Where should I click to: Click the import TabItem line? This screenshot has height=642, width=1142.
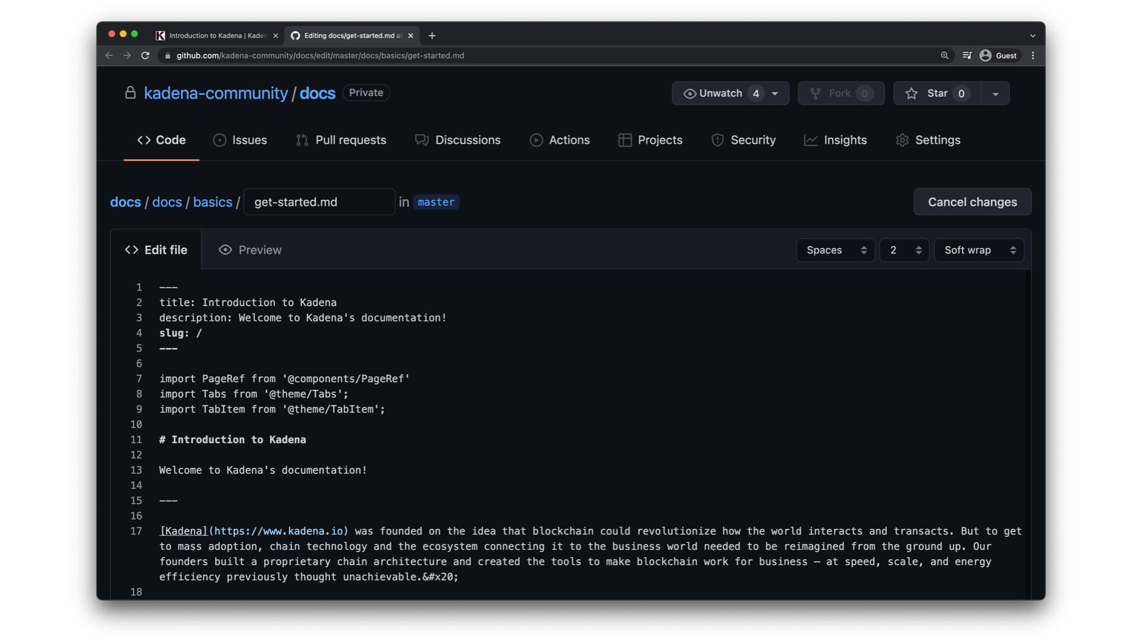tap(272, 409)
